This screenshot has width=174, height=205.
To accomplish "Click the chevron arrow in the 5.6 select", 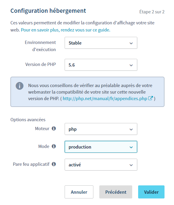I will tap(131, 65).
